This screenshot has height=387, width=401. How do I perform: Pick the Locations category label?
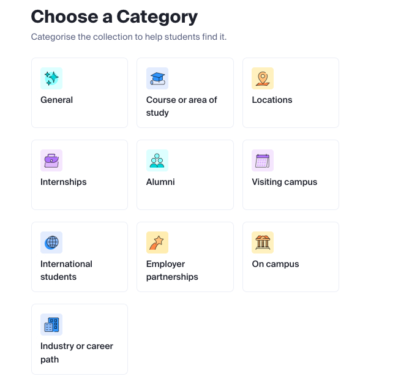click(272, 100)
